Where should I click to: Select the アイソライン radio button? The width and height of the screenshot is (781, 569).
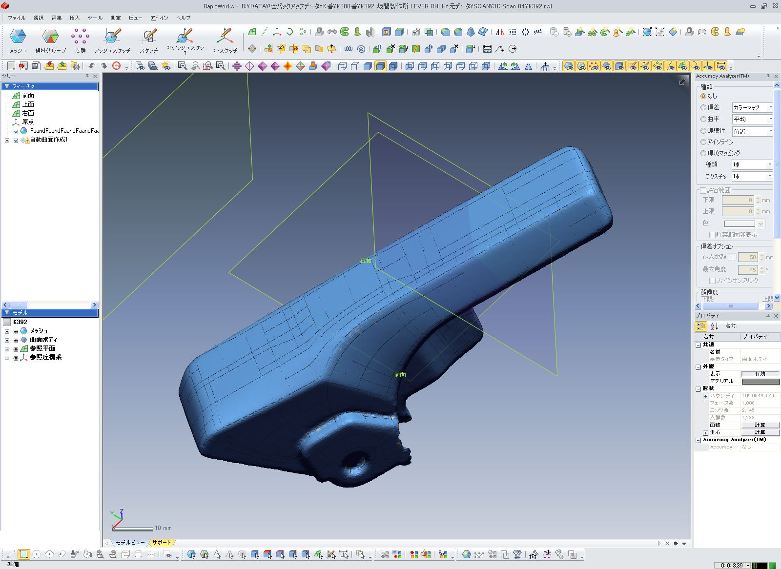(x=703, y=142)
